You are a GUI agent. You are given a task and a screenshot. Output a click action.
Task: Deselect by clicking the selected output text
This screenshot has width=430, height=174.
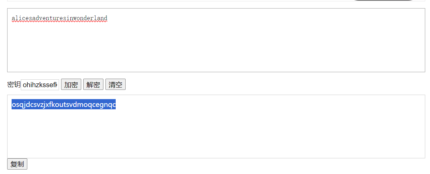[63, 105]
